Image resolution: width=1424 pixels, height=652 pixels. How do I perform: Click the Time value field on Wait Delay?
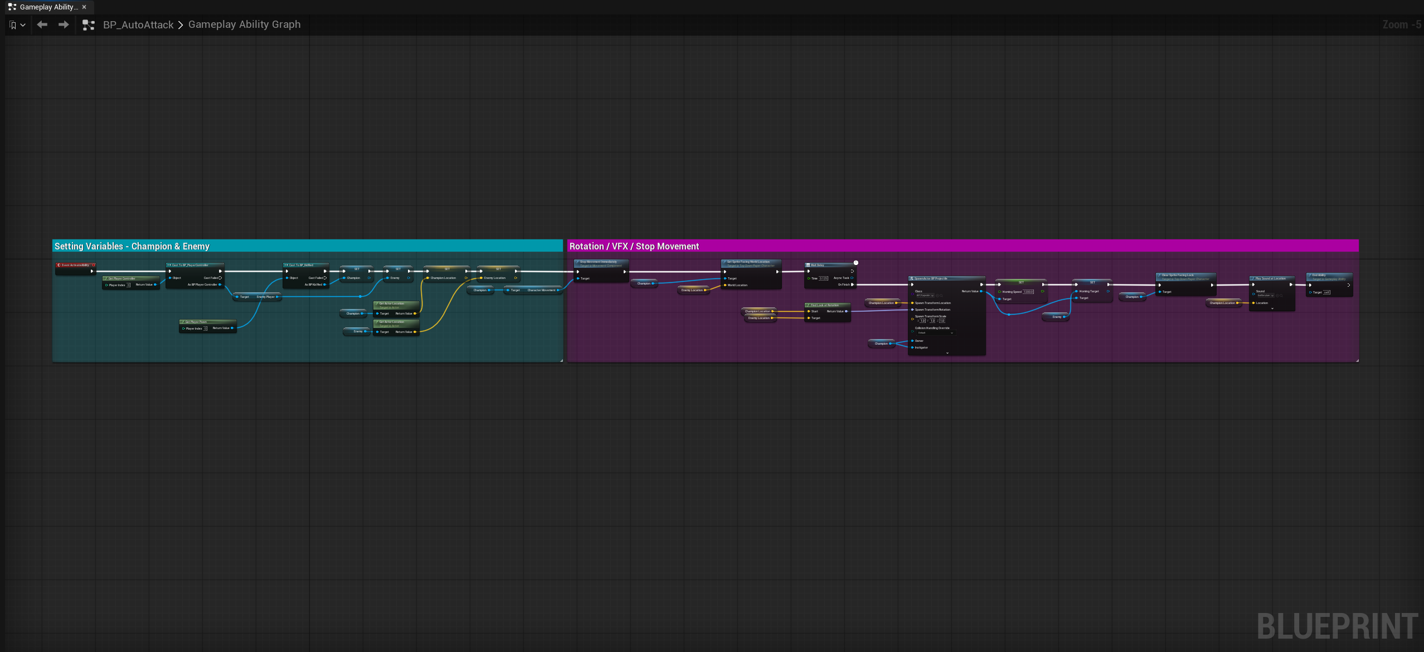[823, 278]
